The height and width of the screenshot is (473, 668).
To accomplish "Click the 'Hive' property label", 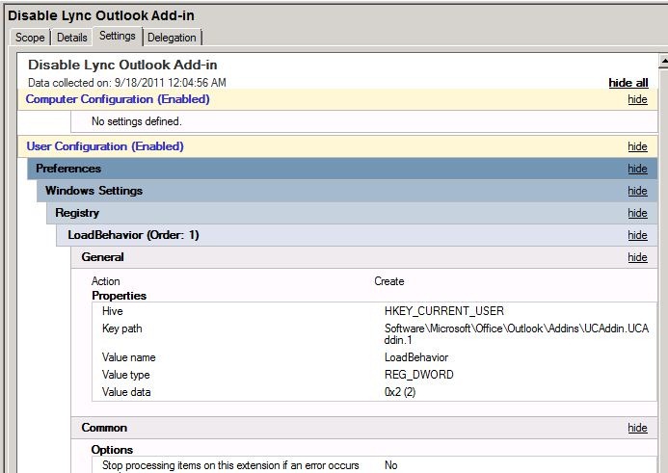I will coord(113,311).
